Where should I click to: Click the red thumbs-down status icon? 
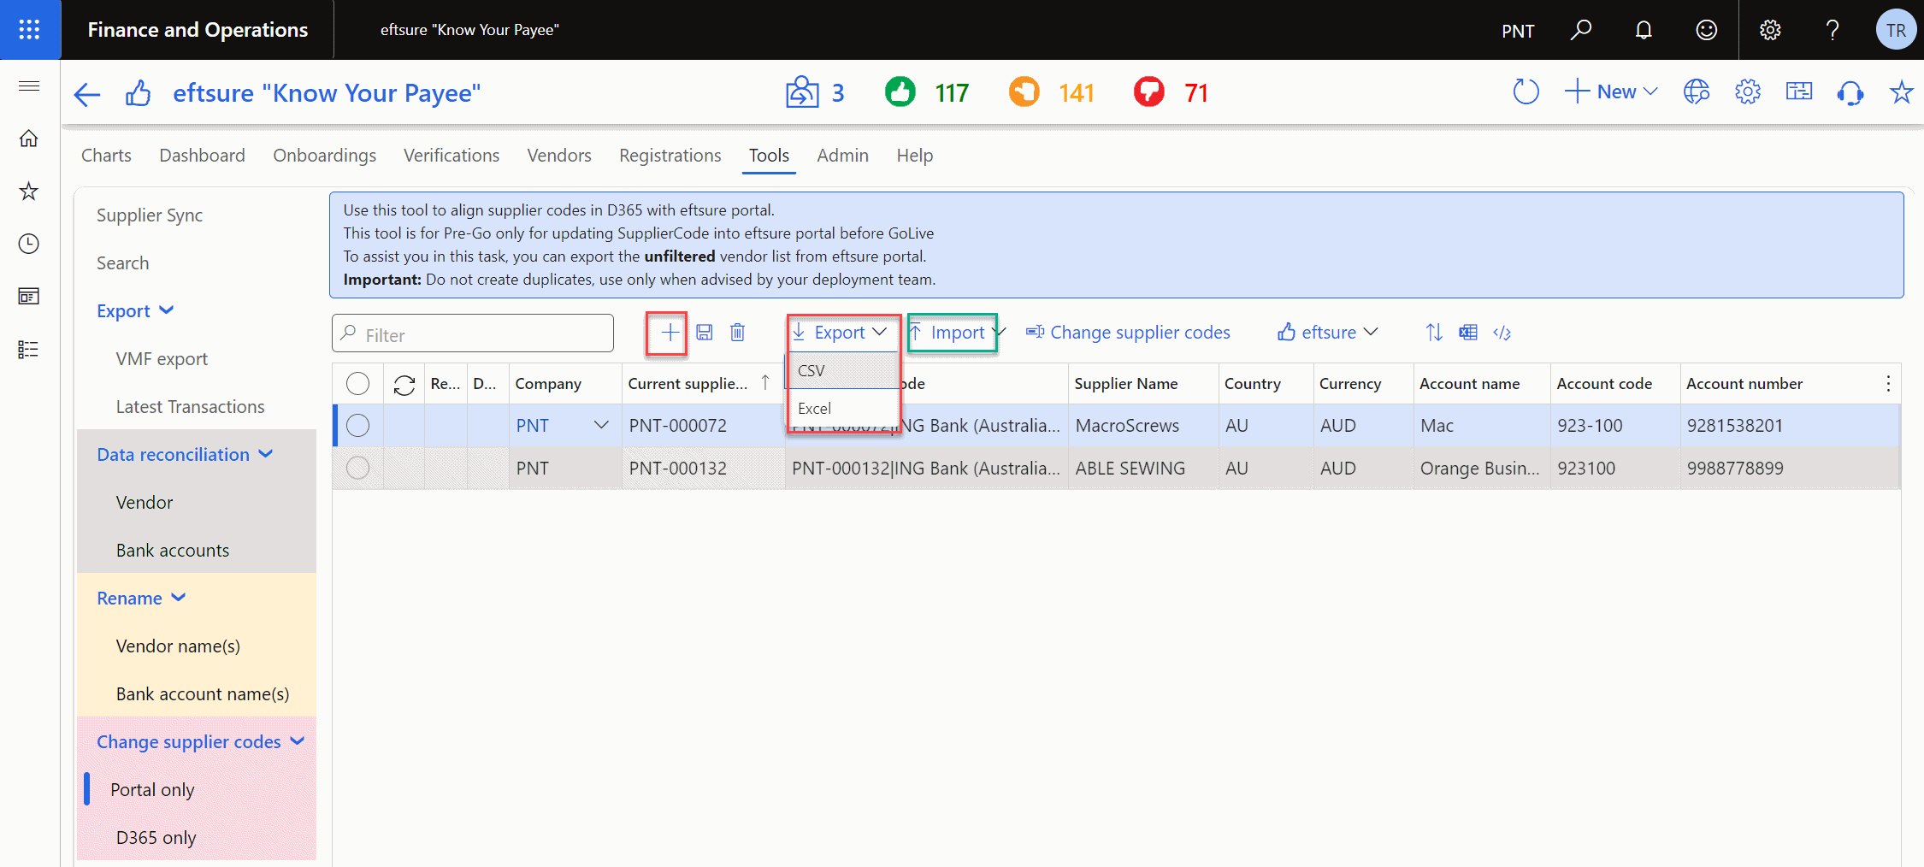(1149, 91)
